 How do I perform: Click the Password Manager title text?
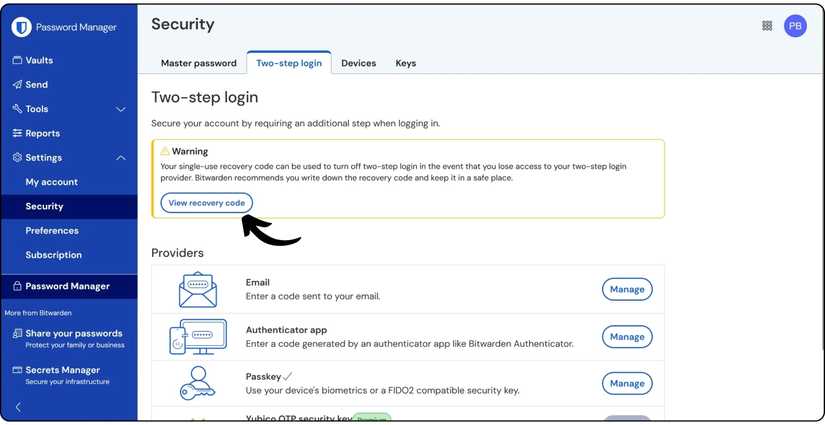[x=76, y=27]
